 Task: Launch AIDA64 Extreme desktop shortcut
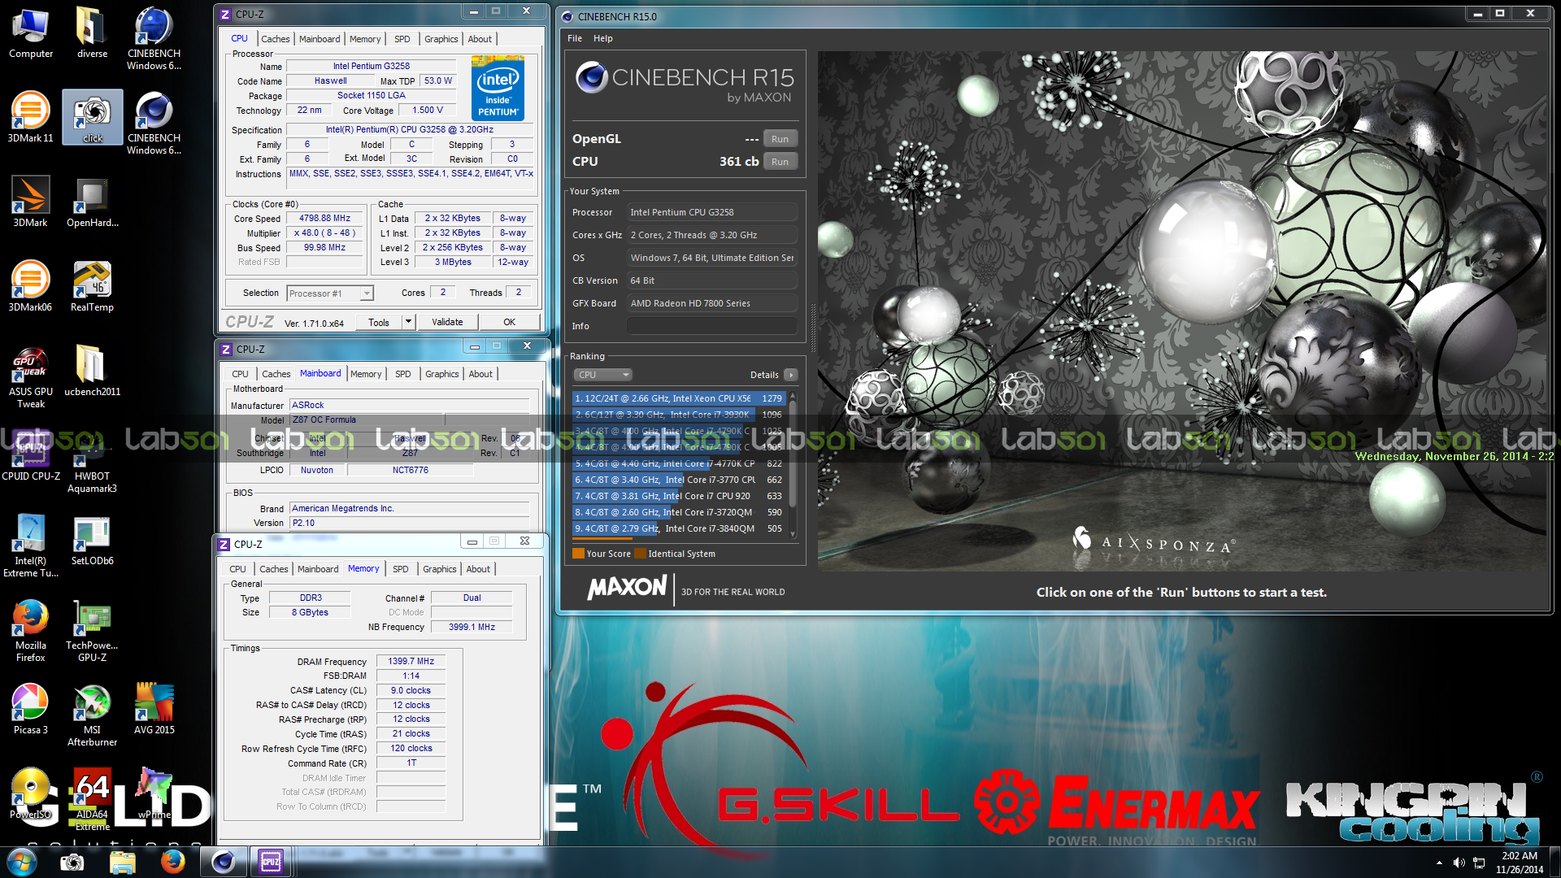click(x=92, y=800)
